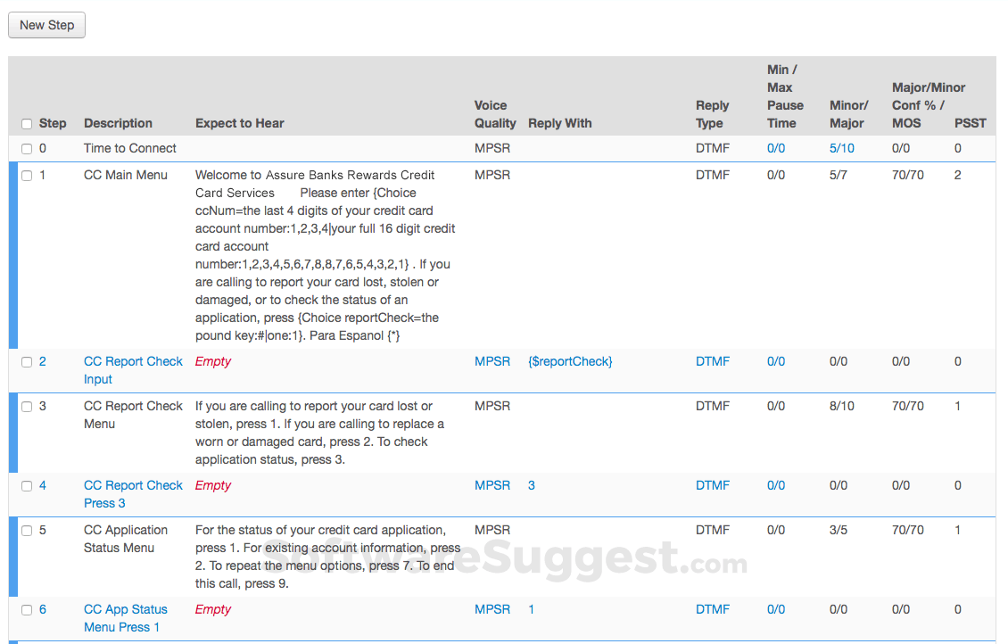1008x644 pixels.
Task: Select the checkbox for step 1 CC Main Menu
Action: (27, 175)
